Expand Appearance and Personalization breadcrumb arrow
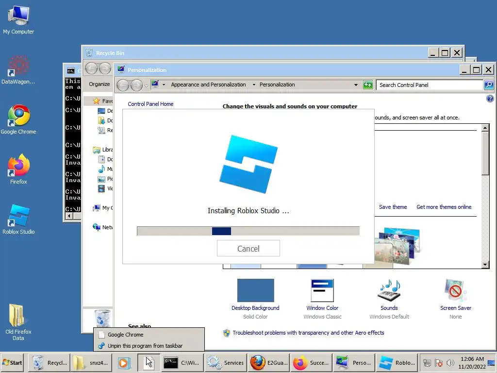This screenshot has width=497, height=373. [x=254, y=85]
